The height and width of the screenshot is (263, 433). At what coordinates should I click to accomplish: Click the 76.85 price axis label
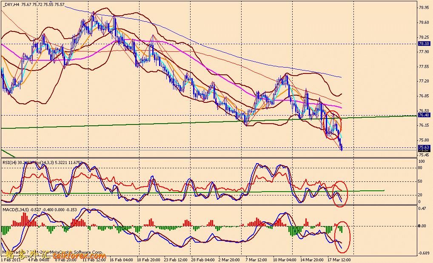click(x=424, y=96)
